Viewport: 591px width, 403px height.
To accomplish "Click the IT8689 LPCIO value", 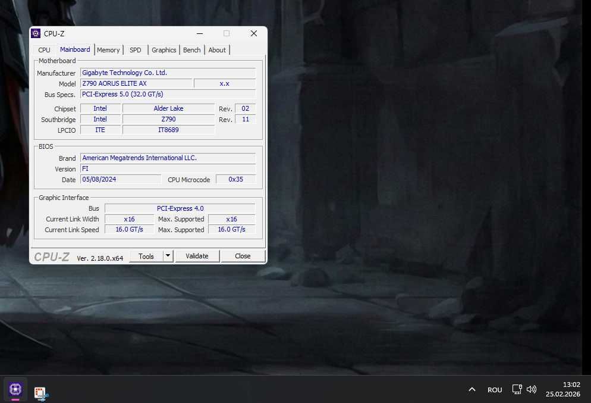I will (168, 130).
